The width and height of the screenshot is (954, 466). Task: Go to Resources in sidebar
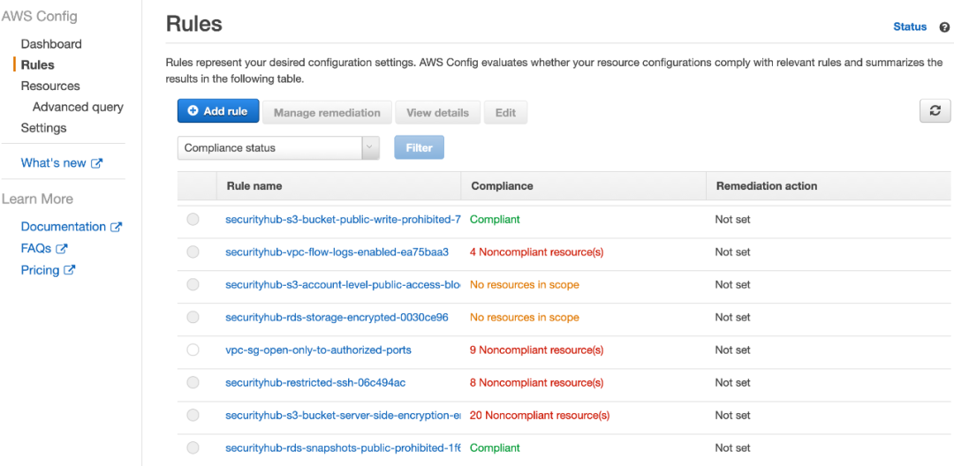50,86
